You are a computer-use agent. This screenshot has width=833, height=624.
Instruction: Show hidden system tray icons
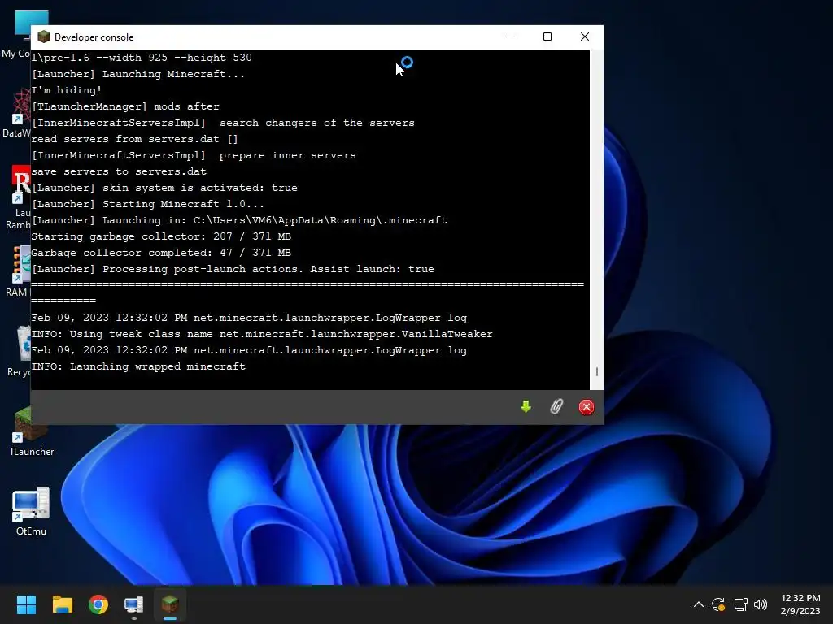pos(699,604)
